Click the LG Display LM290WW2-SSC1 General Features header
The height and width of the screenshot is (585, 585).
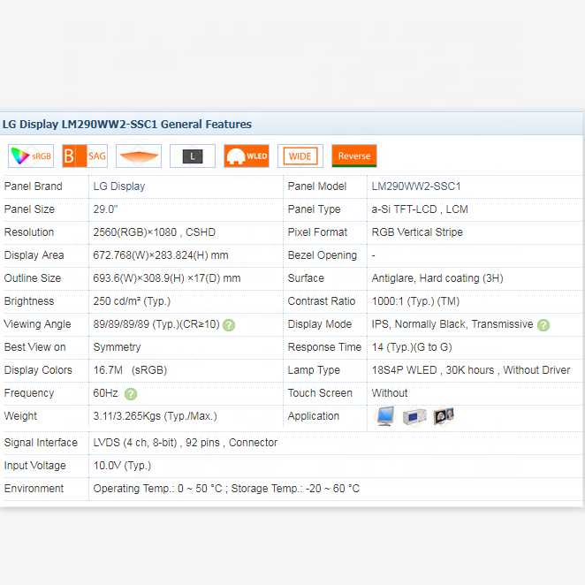pyautogui.click(x=127, y=125)
